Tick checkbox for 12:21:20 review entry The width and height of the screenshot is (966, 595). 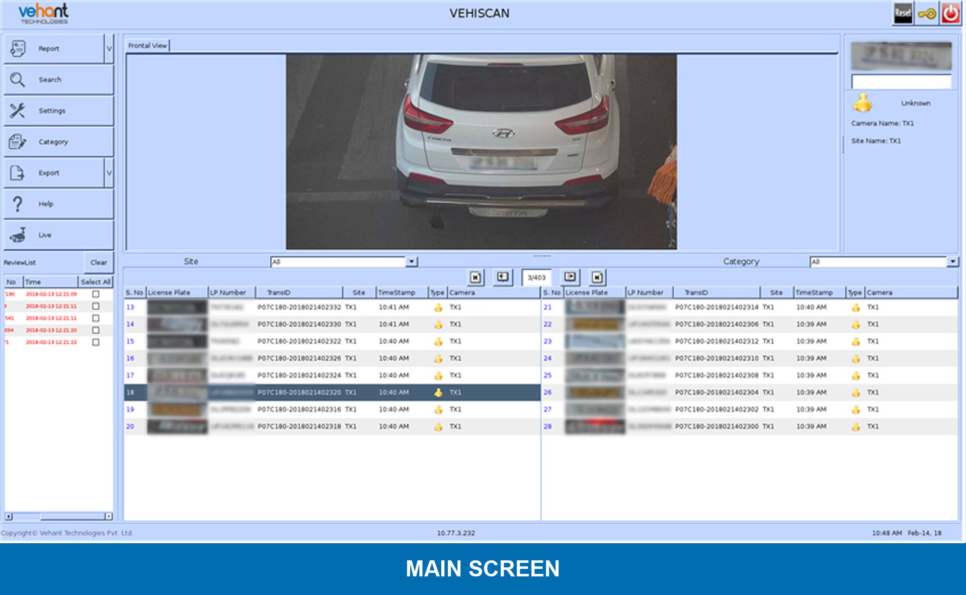[96, 330]
